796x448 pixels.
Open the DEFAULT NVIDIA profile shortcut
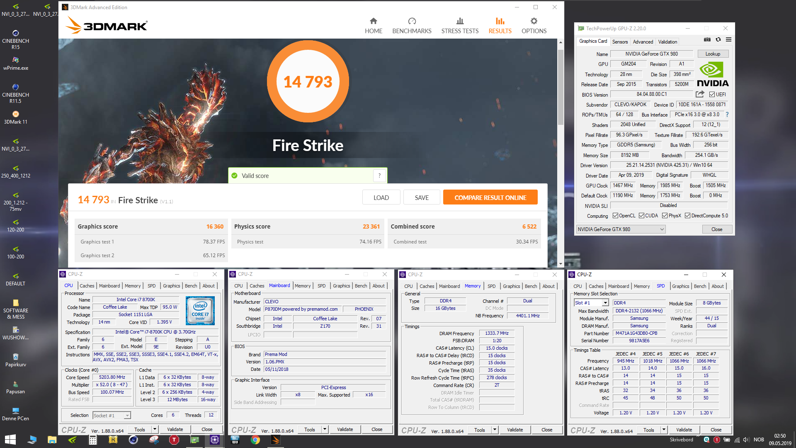pos(16,280)
